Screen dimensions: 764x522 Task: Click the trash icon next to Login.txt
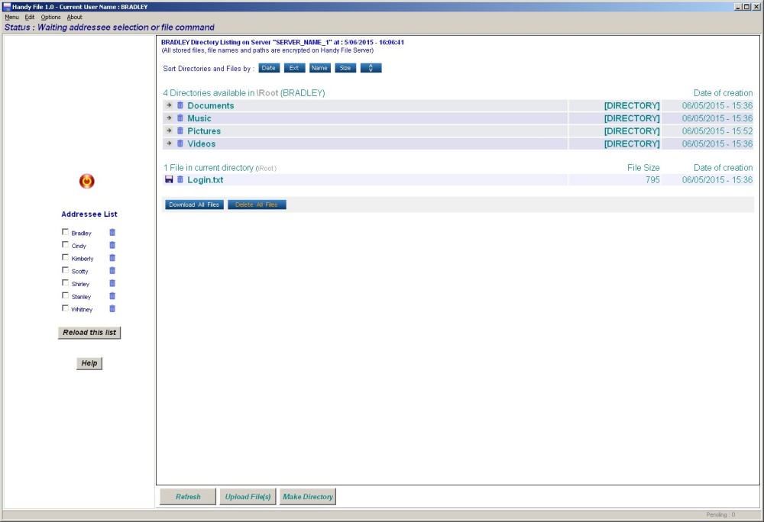(x=180, y=179)
